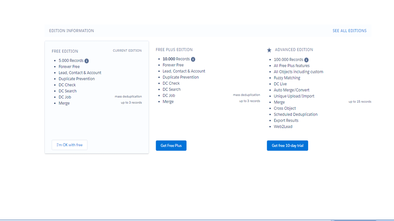This screenshot has height=221, width=394.
Task: Click the "Unique Upload/Import" feature
Action: (x=294, y=96)
